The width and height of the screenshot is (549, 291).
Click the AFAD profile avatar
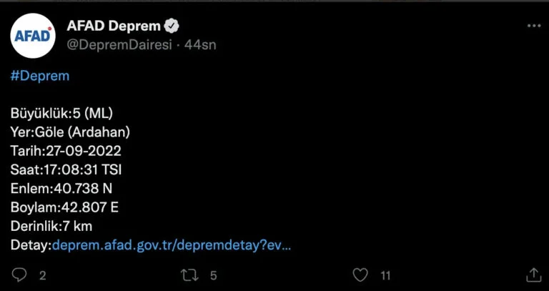pos(34,36)
